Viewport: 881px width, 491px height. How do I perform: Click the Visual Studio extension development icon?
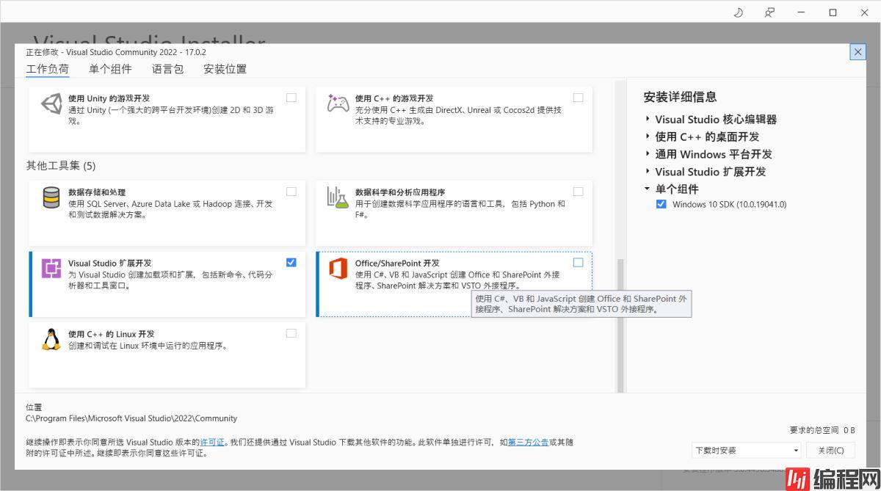click(x=51, y=269)
